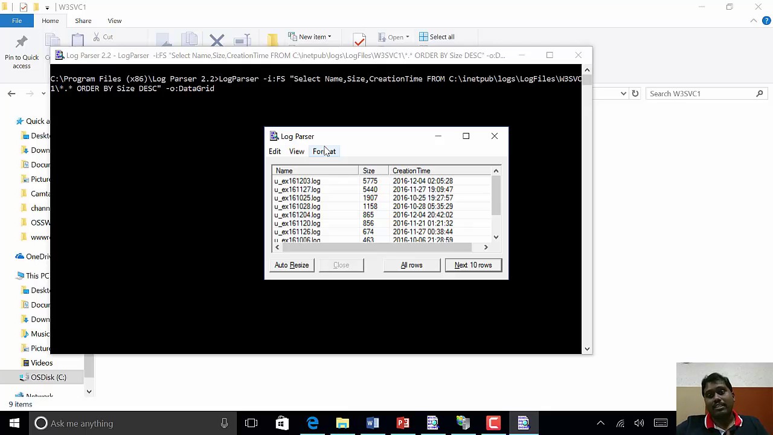Click the Cortana microphone icon

tap(224, 424)
